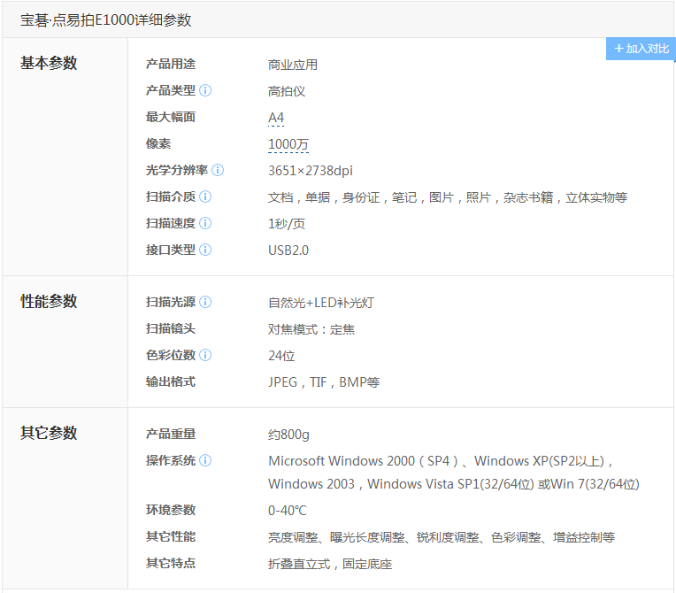This screenshot has width=676, height=593.
Task: Open the A4 最大幅面 link
Action: point(276,118)
